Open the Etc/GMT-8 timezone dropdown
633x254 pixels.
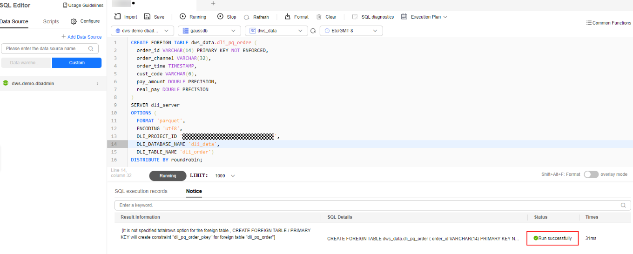[351, 31]
